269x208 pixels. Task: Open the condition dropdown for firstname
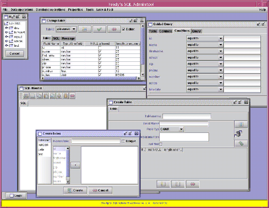coord(205,51)
